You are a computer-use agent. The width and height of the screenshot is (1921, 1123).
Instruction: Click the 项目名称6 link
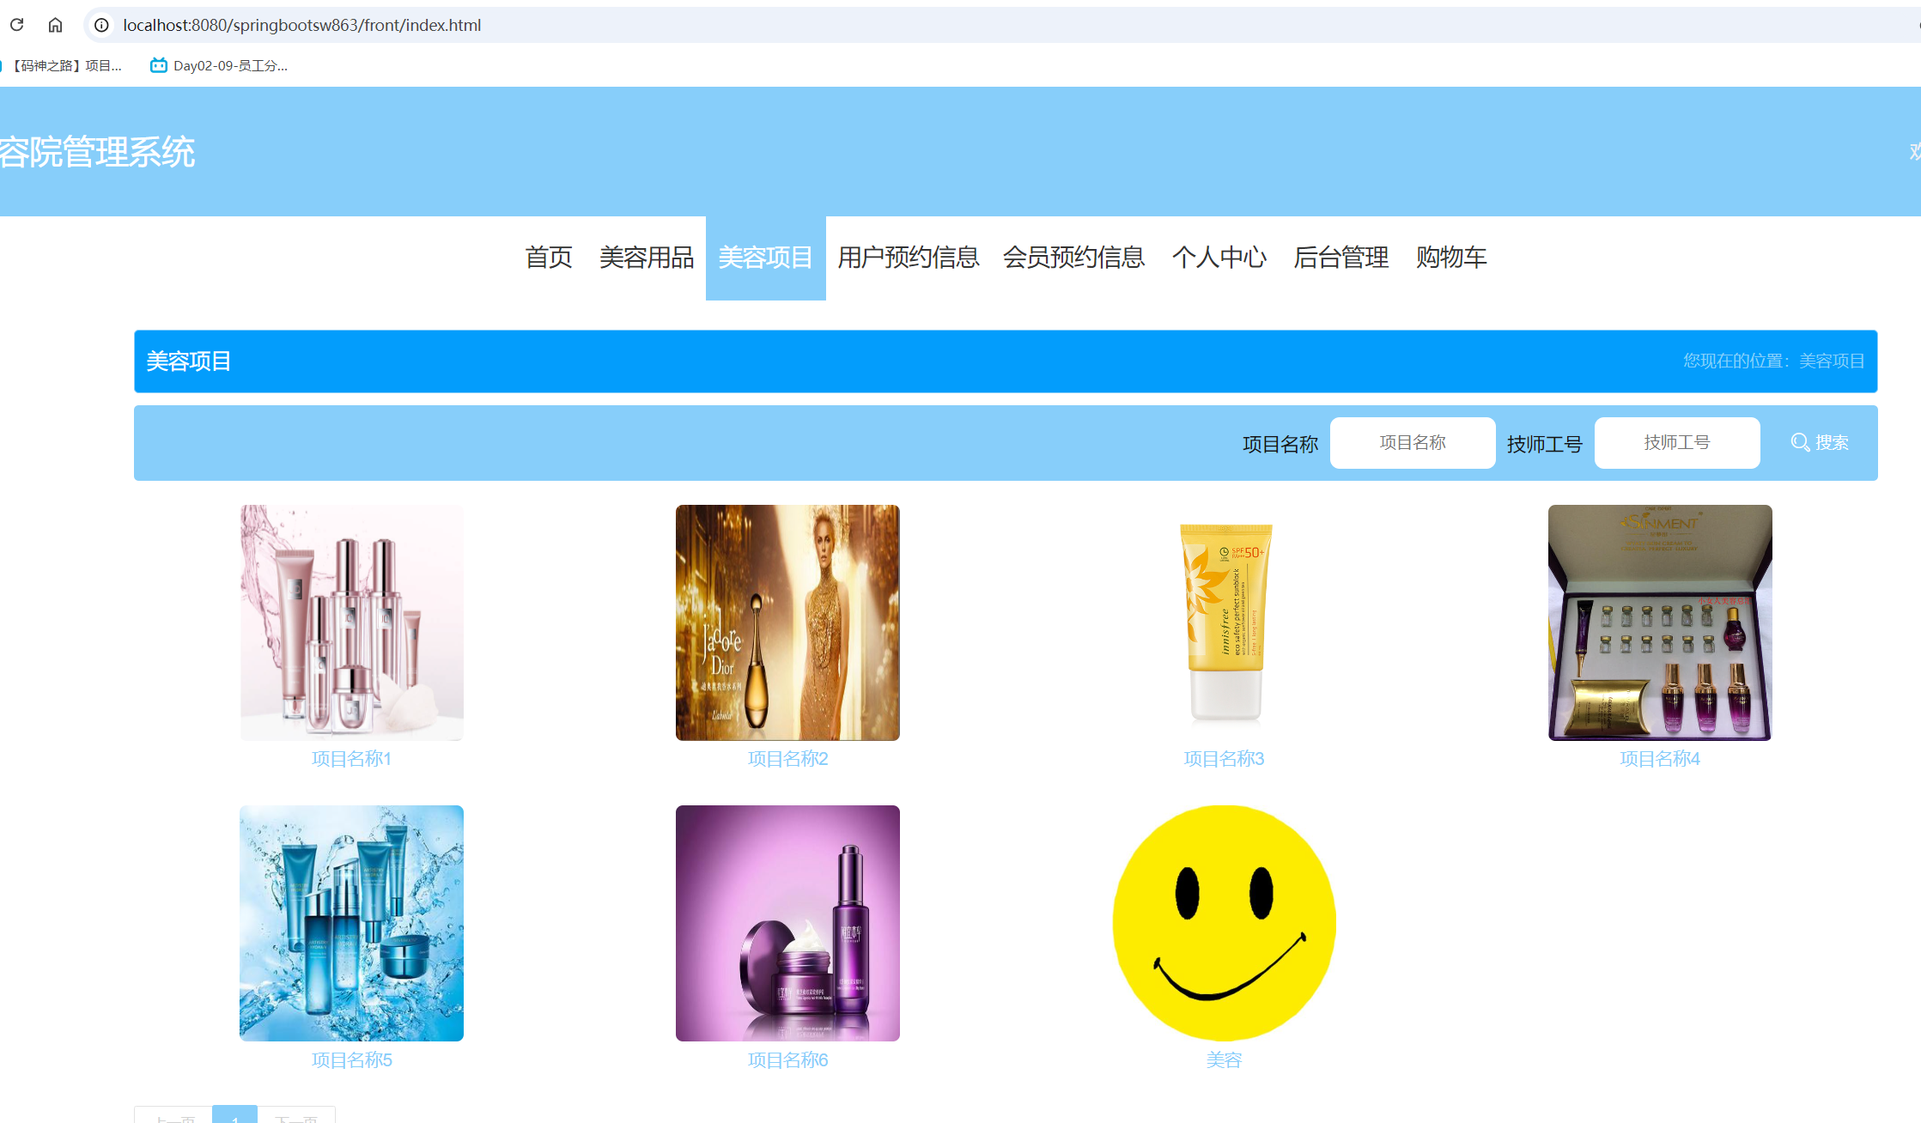[787, 1060]
